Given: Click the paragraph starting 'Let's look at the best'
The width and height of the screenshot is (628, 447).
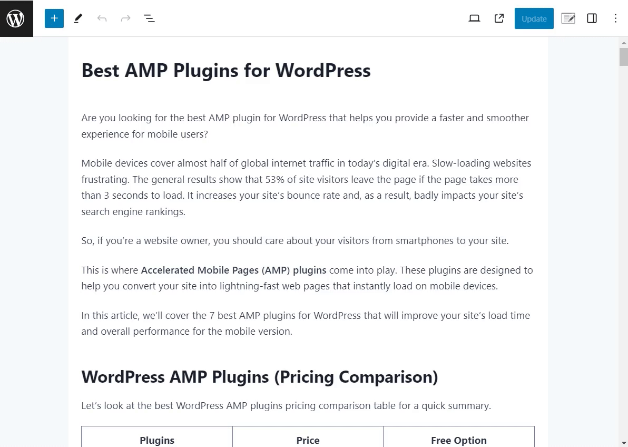Looking at the screenshot, I should (286, 406).
